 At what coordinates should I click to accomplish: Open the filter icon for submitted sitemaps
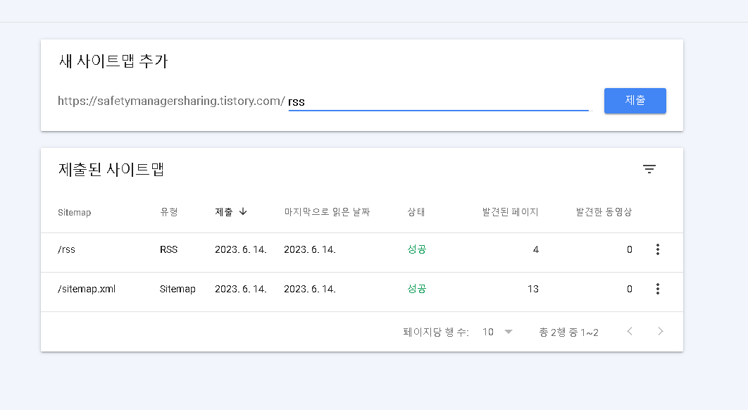(649, 169)
